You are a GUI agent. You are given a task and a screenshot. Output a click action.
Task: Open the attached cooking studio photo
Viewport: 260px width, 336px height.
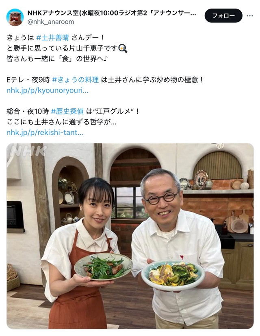[x=130, y=236]
